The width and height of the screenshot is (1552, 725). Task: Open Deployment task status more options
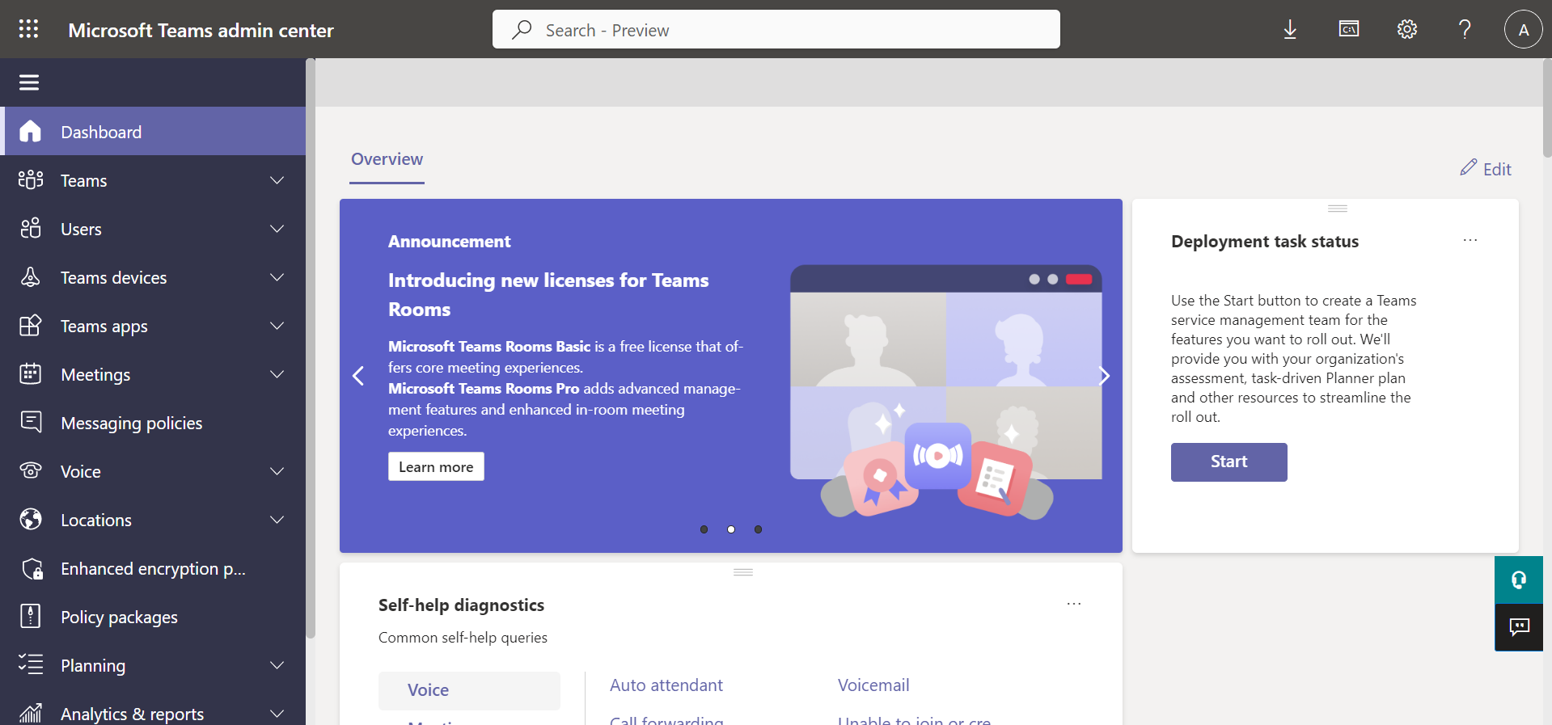(1470, 240)
